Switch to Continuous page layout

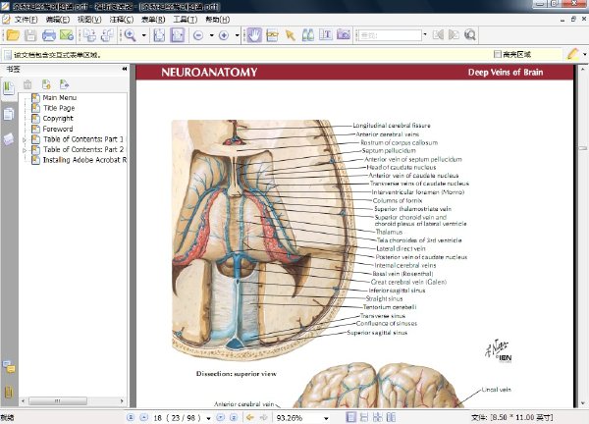[x=364, y=417]
